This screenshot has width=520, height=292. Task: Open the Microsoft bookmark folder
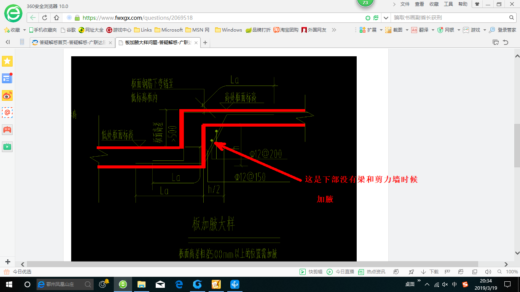click(x=169, y=30)
